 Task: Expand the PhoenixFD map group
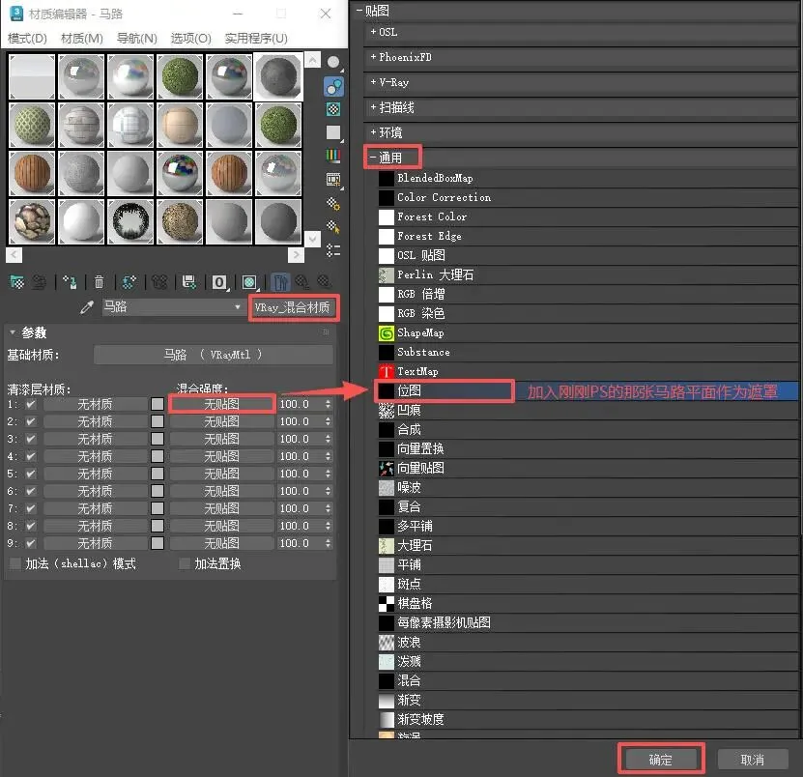(373, 57)
